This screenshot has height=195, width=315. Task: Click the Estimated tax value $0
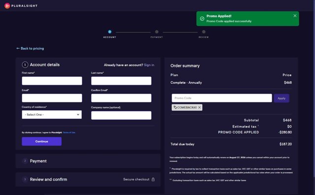tap(289, 127)
